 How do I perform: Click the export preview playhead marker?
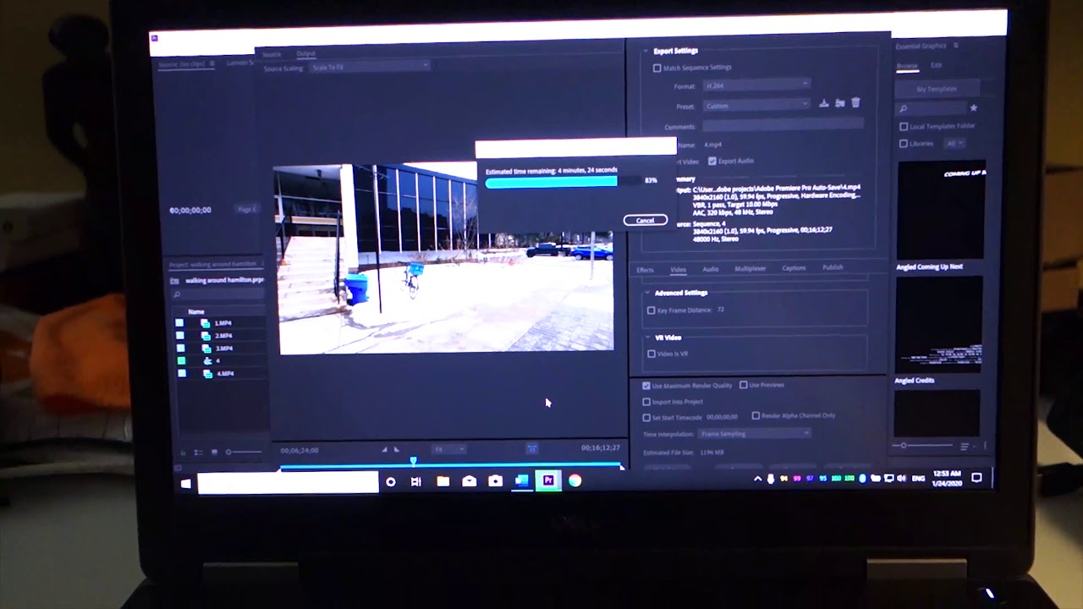coord(414,461)
